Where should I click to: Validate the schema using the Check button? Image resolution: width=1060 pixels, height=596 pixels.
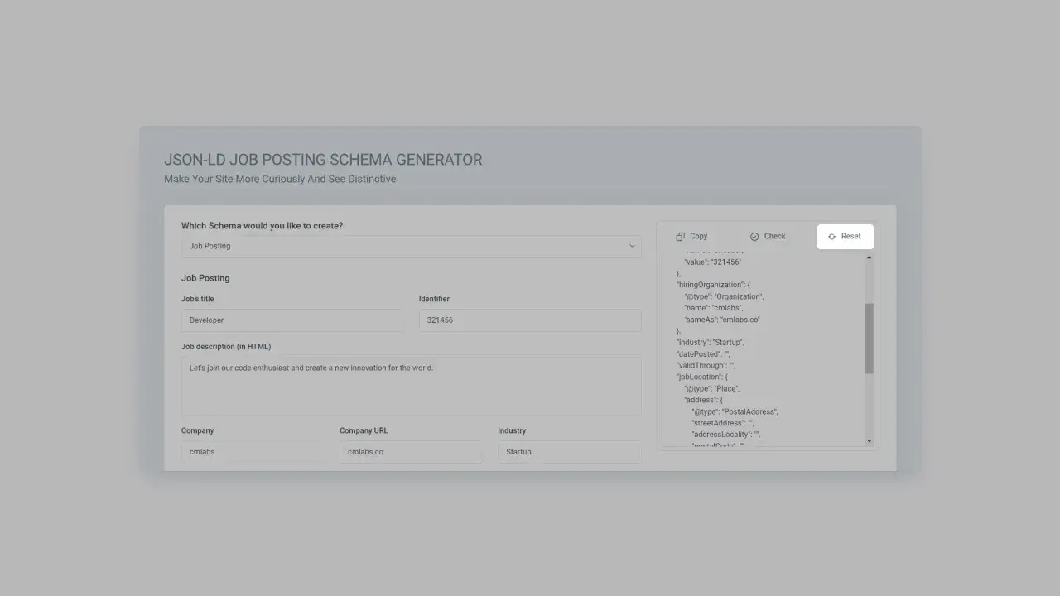pyautogui.click(x=767, y=236)
